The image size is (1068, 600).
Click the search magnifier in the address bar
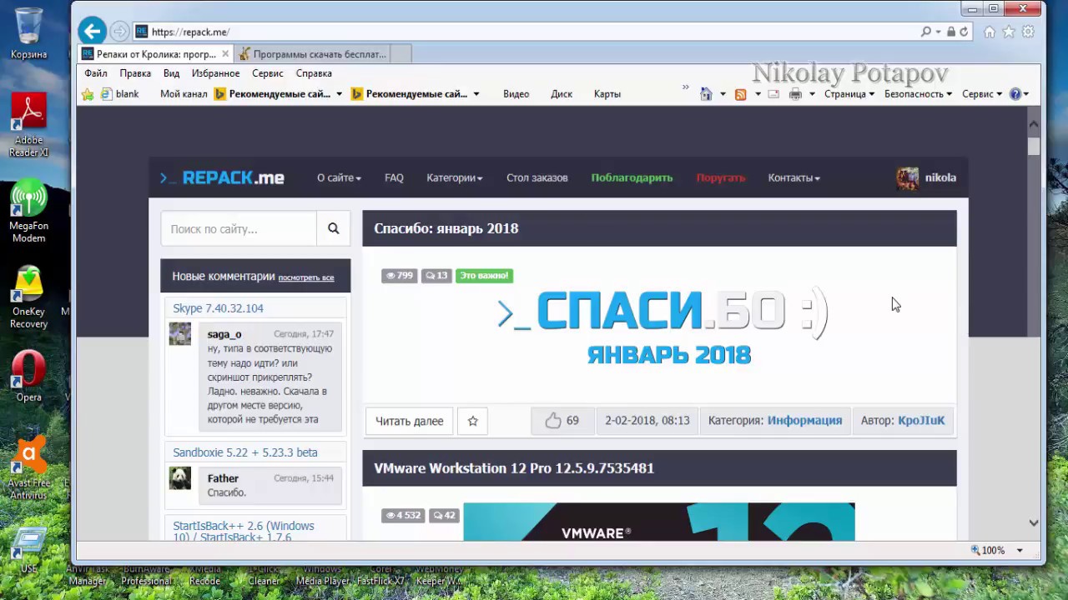pos(925,32)
